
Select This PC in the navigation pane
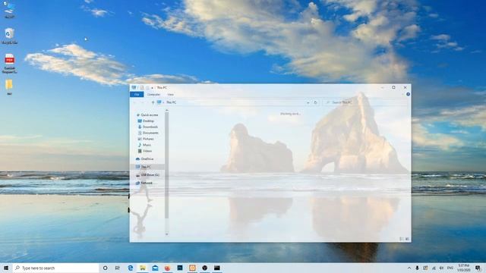point(147,167)
